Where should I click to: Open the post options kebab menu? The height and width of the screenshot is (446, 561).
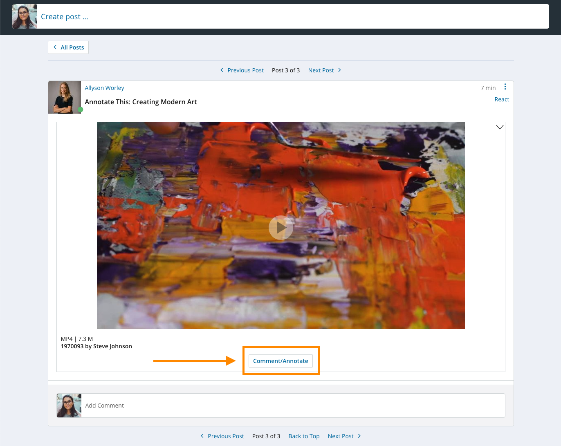click(x=505, y=87)
